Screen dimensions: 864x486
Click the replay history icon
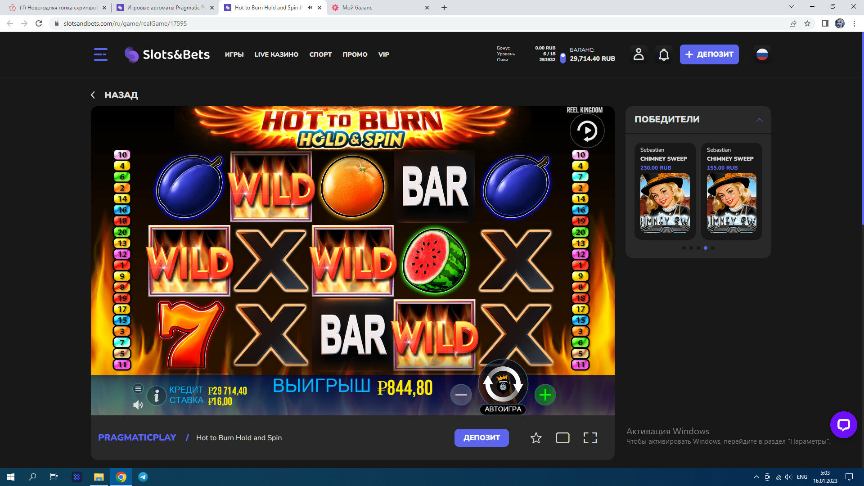[x=587, y=131]
